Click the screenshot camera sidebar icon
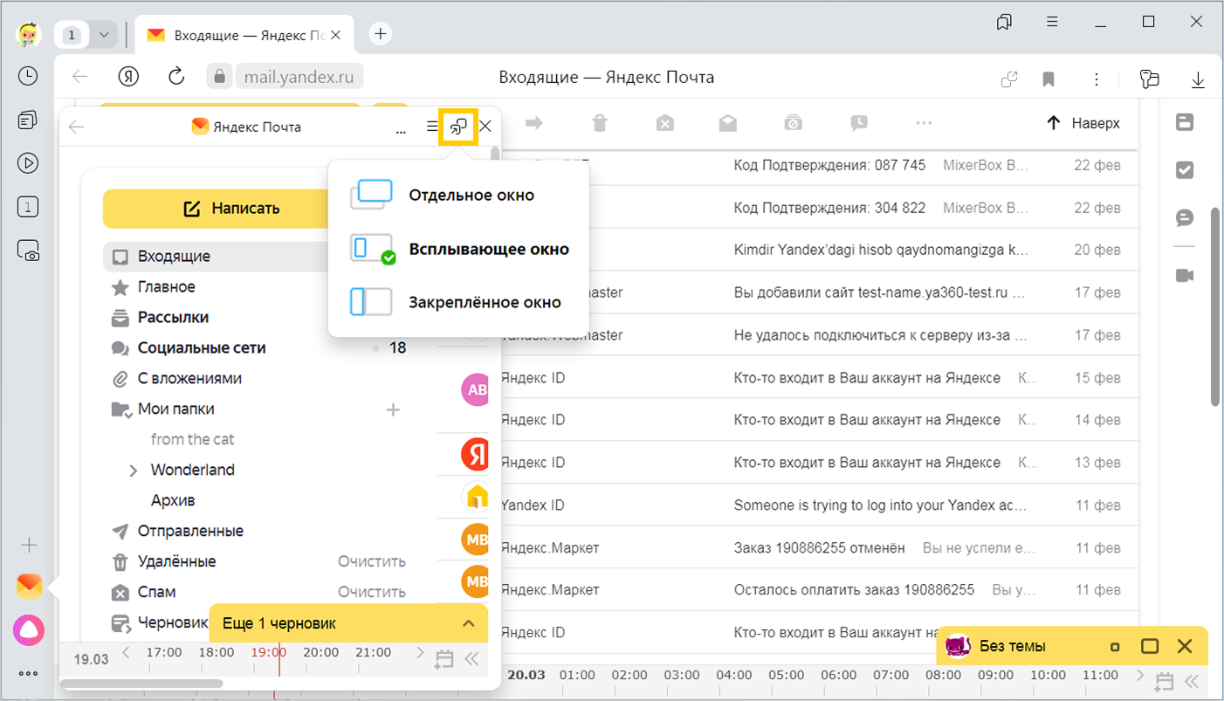 [28, 251]
